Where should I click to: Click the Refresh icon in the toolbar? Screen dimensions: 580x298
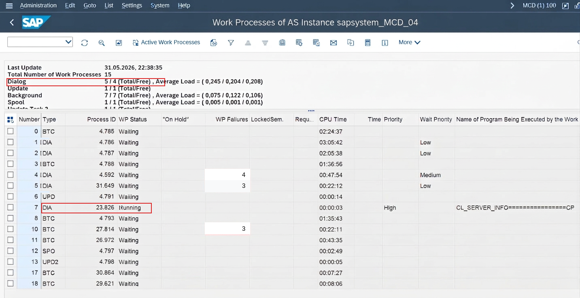[x=85, y=43]
